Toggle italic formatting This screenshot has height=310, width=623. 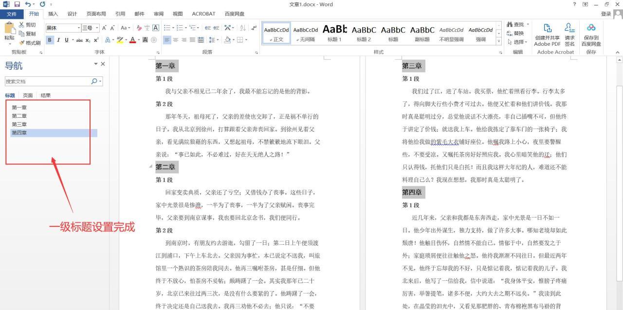click(58, 40)
